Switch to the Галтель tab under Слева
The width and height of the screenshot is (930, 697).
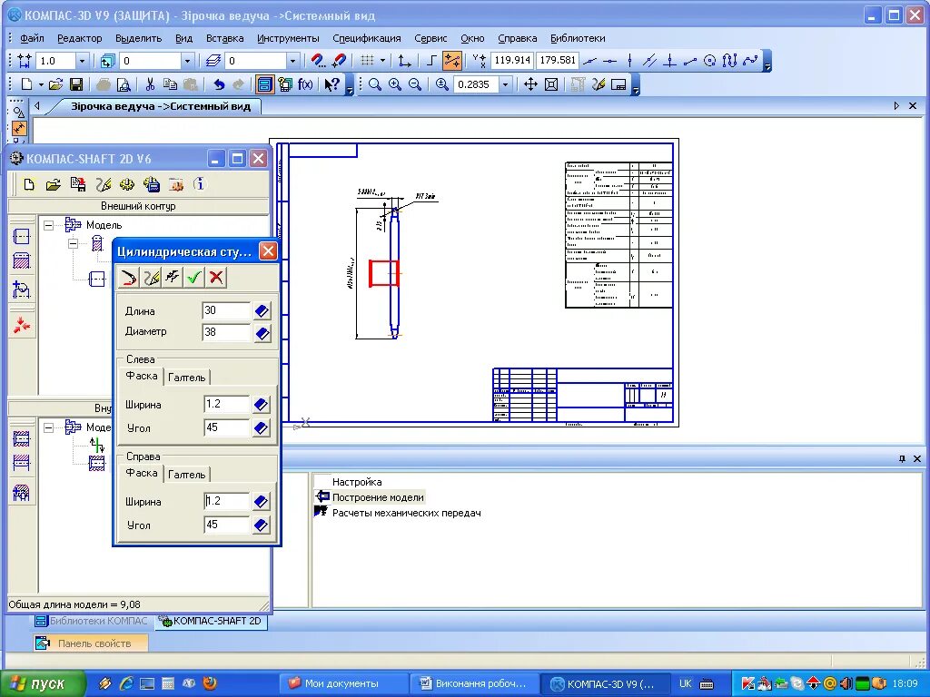(187, 377)
